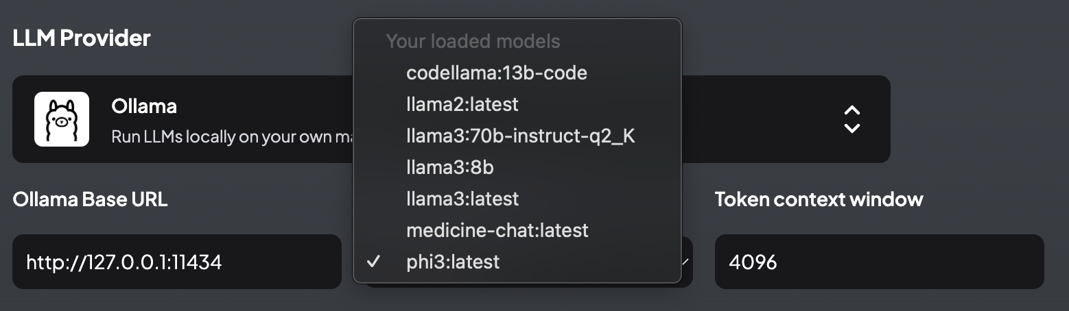Click the 'LLM Provider' heading
The image size is (1069, 311).
coord(82,38)
